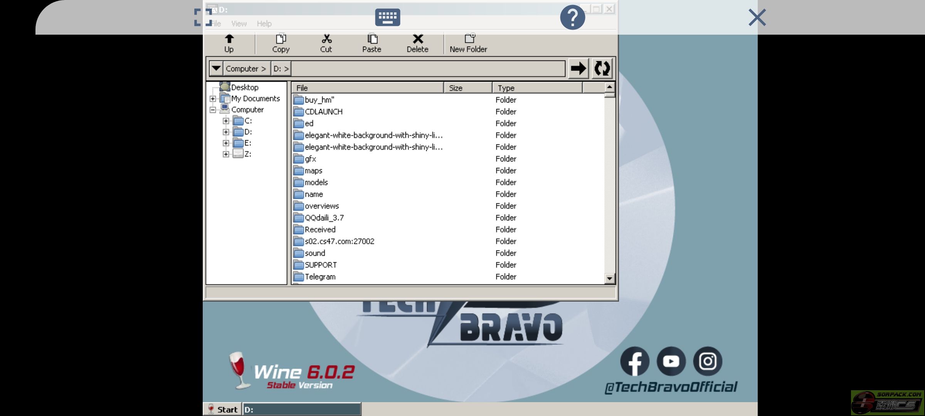Click the Computer breadcrumb button

click(246, 69)
